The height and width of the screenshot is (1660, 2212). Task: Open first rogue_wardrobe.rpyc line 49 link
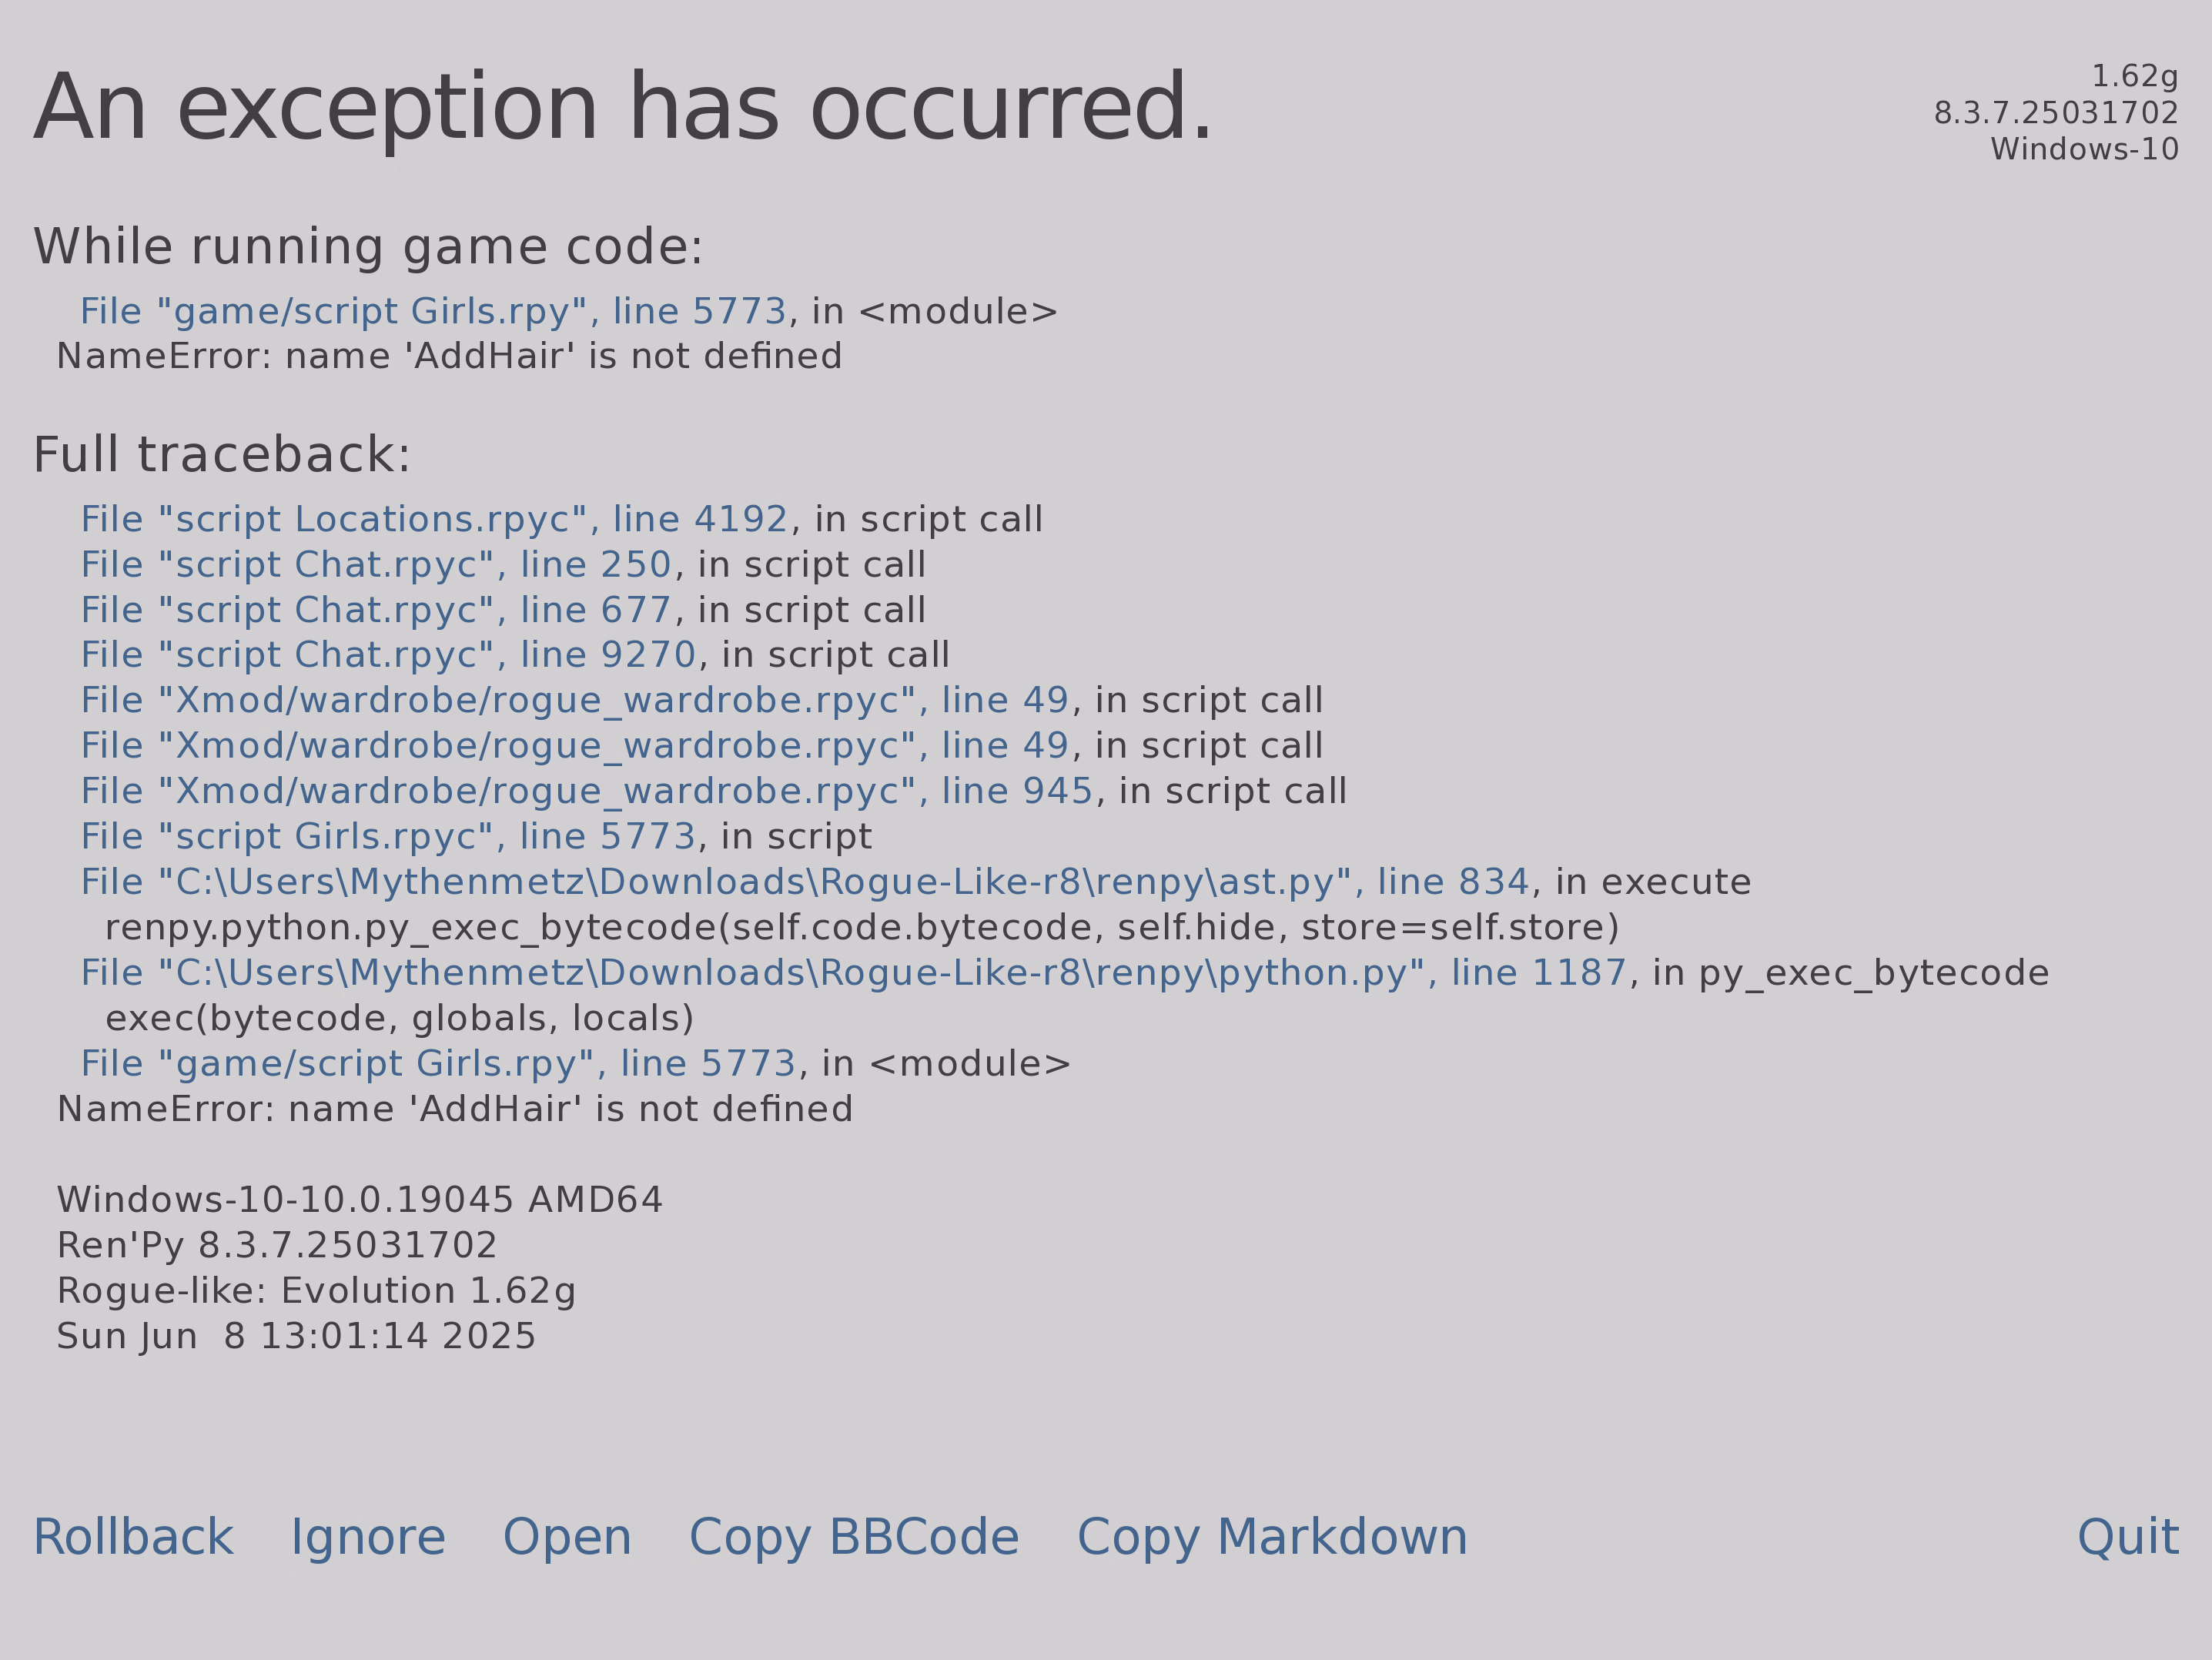coord(575,701)
